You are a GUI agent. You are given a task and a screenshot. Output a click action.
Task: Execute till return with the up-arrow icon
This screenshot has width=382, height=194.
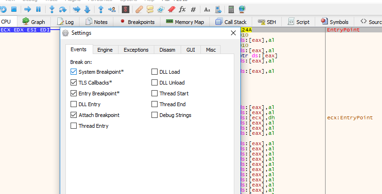coord(101,9)
